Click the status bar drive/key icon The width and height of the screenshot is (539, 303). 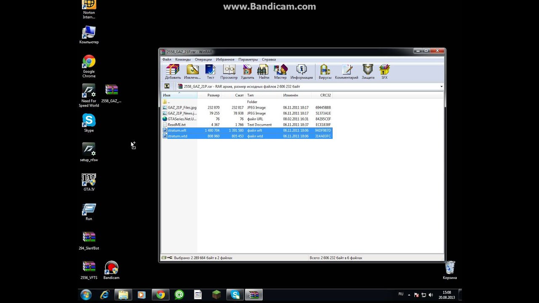(167, 258)
